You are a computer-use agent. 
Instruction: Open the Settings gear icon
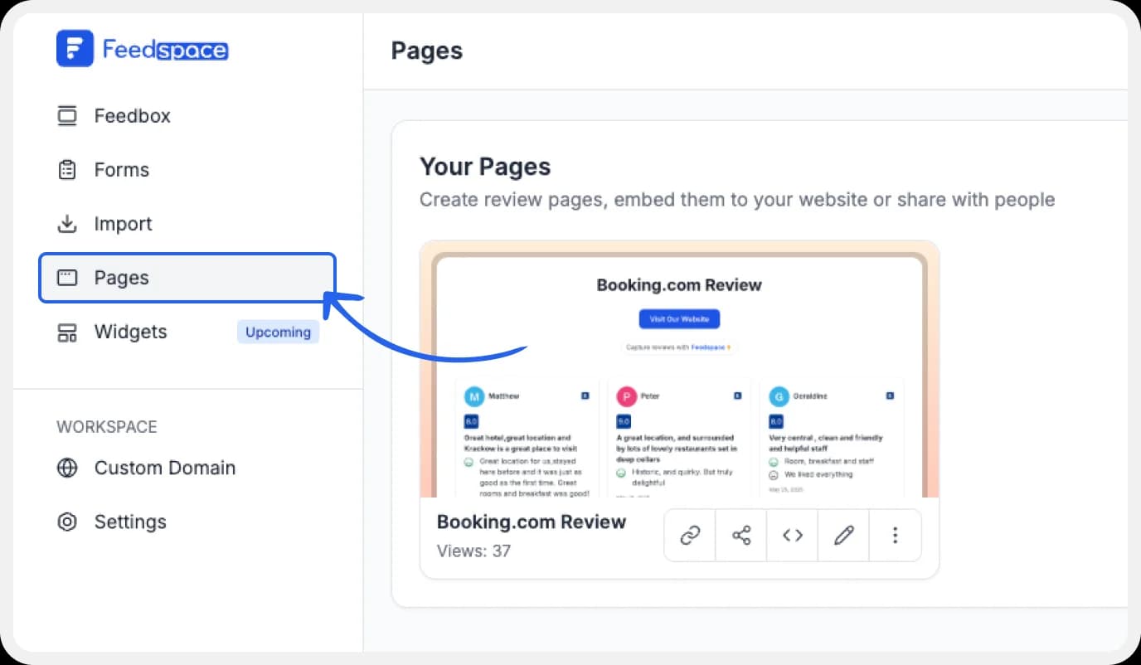pos(67,522)
